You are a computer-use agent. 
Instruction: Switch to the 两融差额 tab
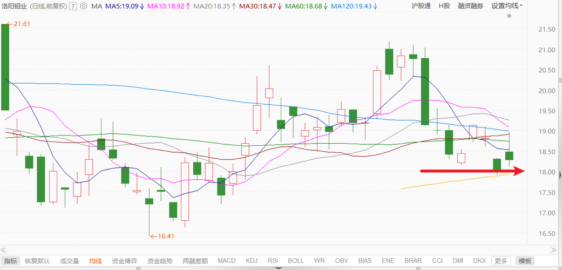point(195,261)
